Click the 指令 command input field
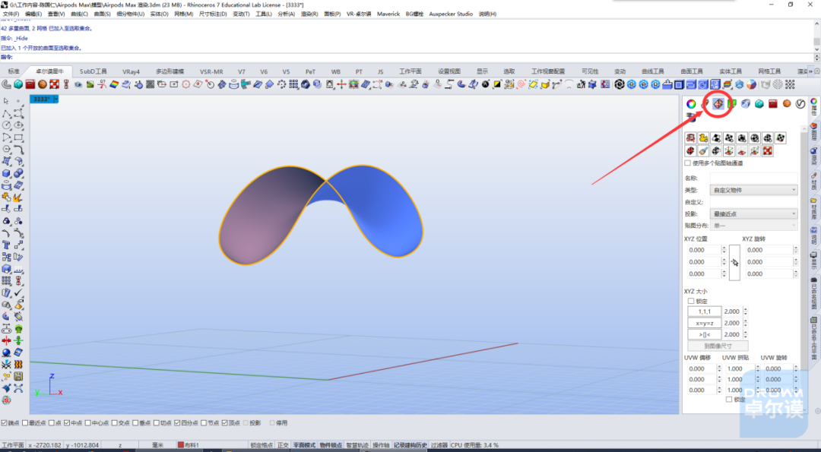The image size is (821, 452). [414, 57]
